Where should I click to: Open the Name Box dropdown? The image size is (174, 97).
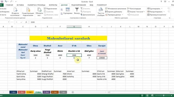click(x=8, y=22)
